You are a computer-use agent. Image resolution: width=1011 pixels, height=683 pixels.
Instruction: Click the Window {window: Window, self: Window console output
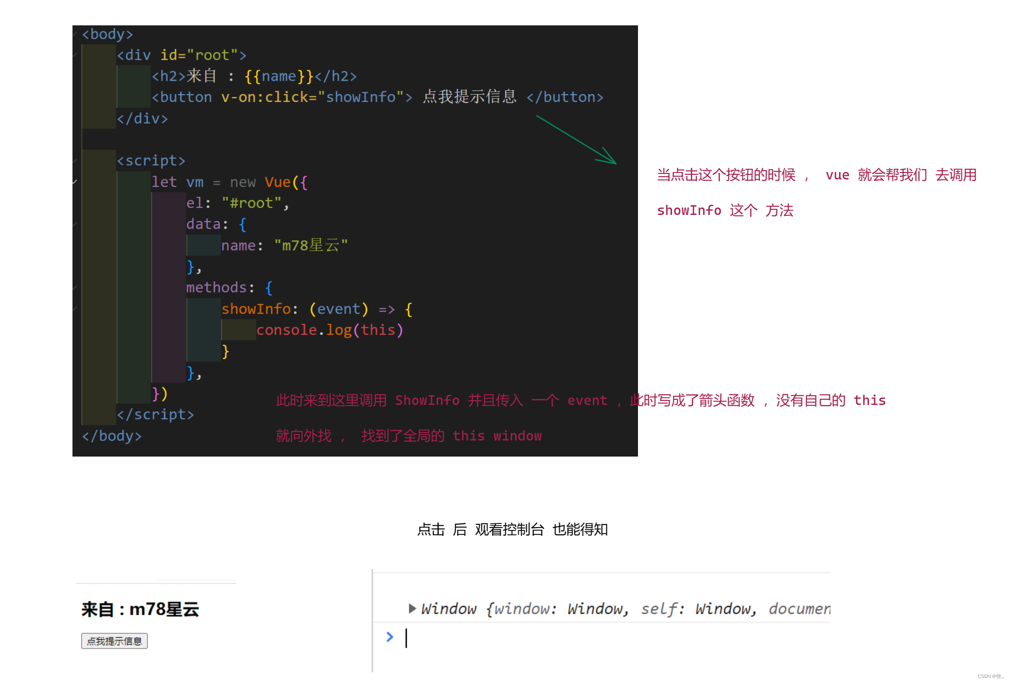click(x=626, y=609)
